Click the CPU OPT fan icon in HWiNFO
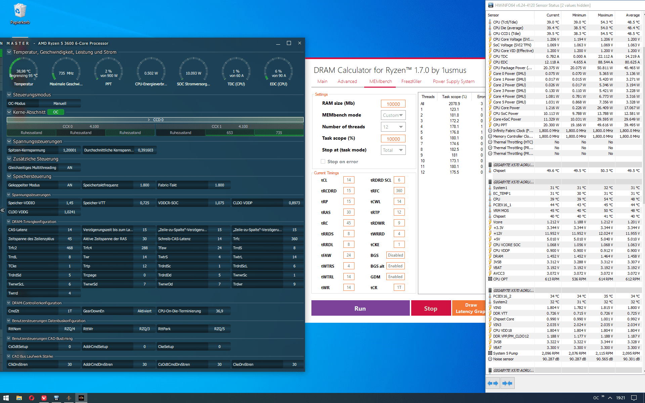 click(490, 279)
